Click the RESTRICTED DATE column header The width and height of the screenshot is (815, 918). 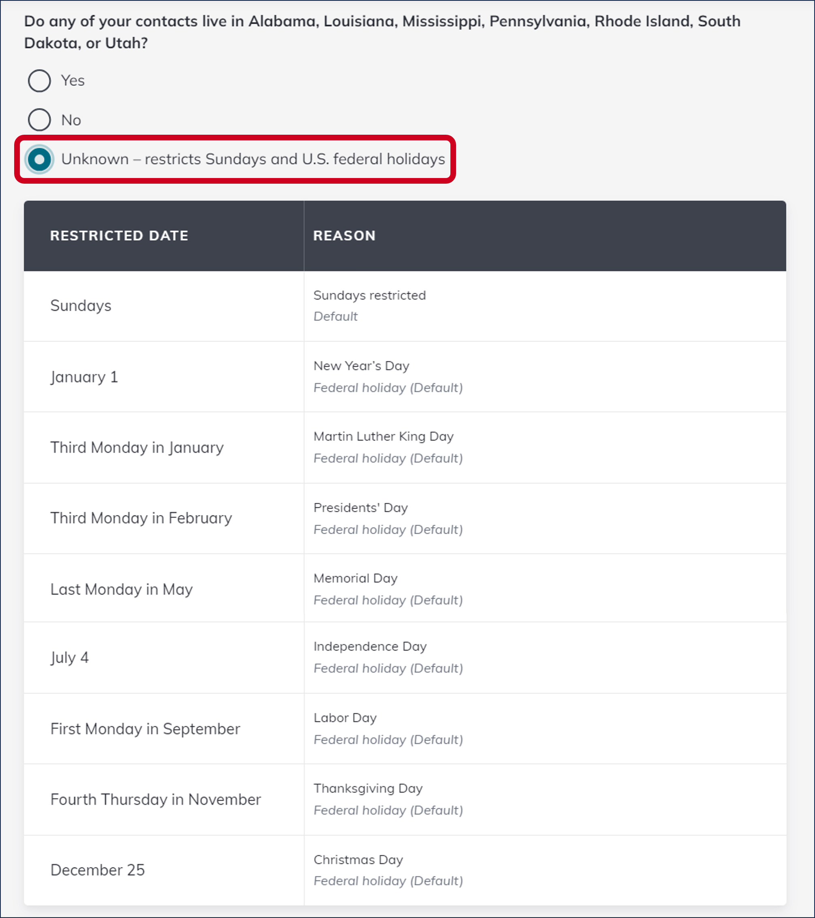point(119,236)
